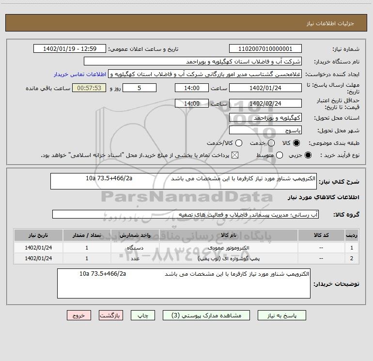Select the کالا/خدمت radio button
This screenshot has height=361, width=373.
(x=239, y=143)
